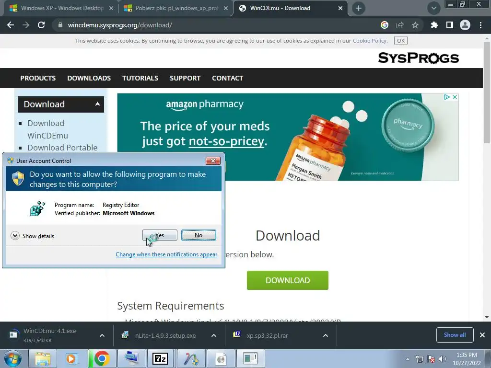Screen dimensions: 491x368
Task: Click the Chrome taskbar icon
Action: tap(102, 358)
